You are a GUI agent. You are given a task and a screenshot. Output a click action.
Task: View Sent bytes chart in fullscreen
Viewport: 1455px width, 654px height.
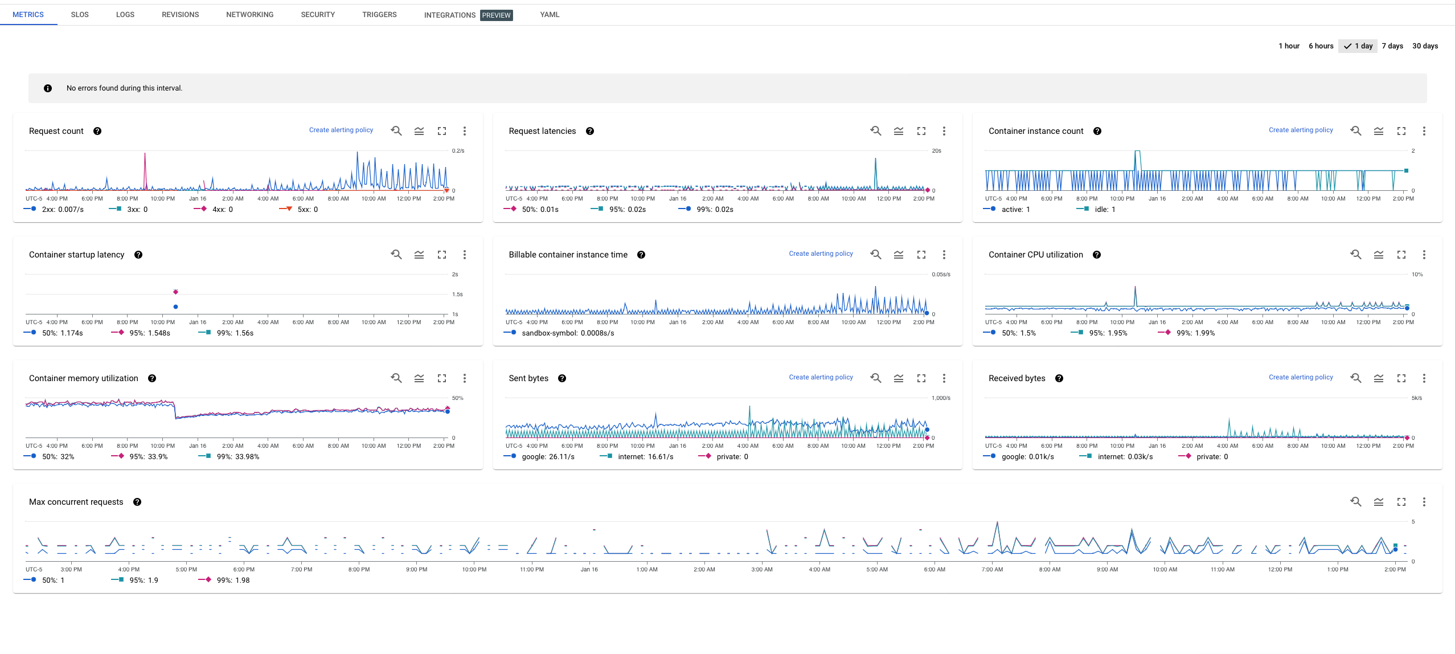pyautogui.click(x=921, y=378)
